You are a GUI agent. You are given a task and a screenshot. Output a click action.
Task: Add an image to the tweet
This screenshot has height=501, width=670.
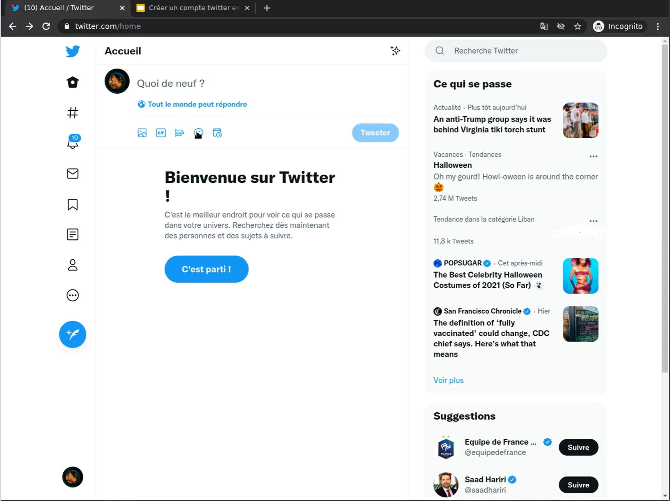pos(142,133)
